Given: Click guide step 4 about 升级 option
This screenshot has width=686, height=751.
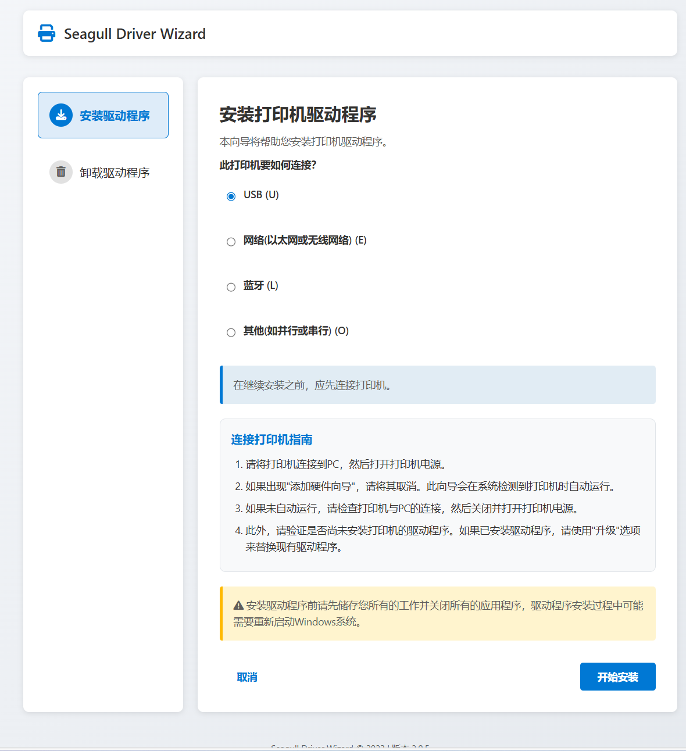Looking at the screenshot, I should [442, 539].
